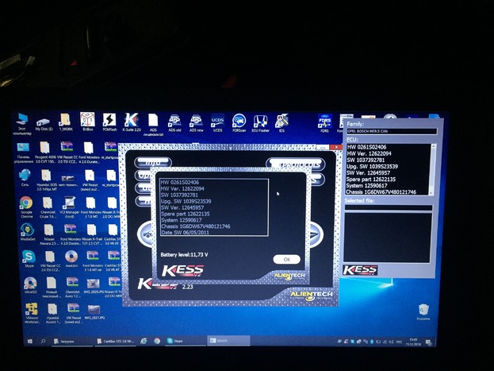Open ADS old desktop shortcut
Viewport: 494px width, 371px height.
click(x=174, y=121)
